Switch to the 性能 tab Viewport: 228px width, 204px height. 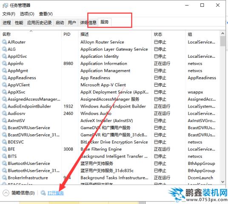click(x=19, y=23)
